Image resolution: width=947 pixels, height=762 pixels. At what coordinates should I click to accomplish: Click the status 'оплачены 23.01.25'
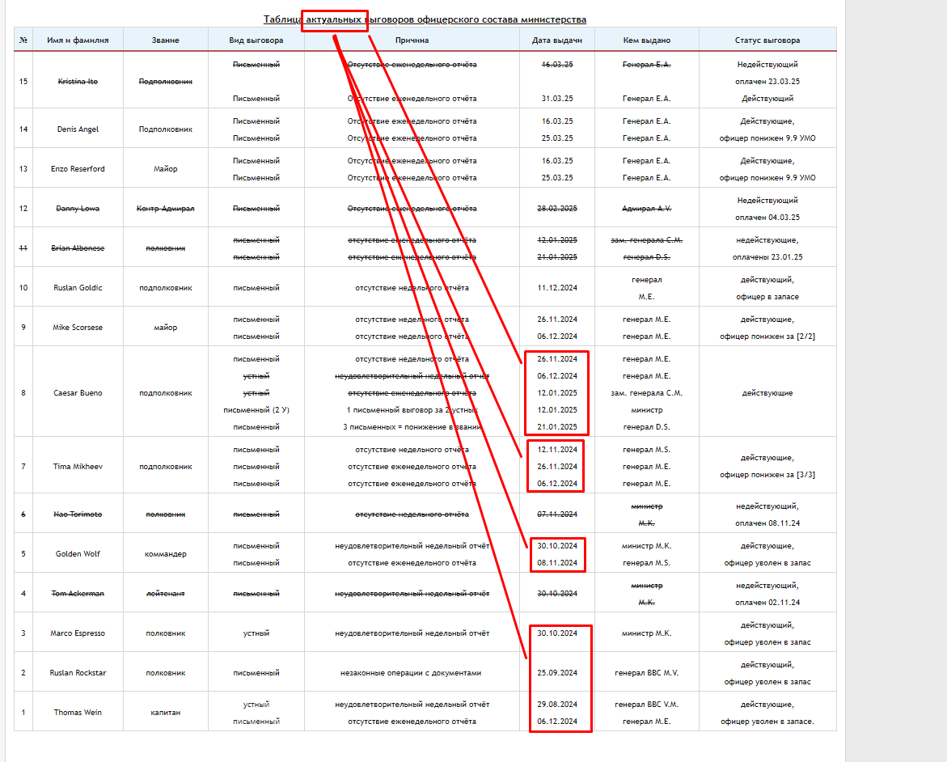(767, 257)
